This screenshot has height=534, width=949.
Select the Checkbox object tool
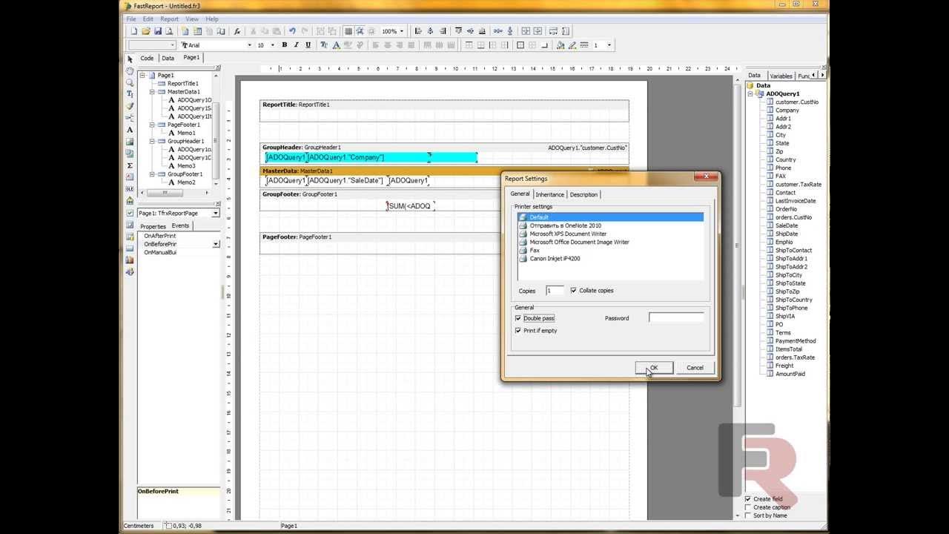coord(130,213)
